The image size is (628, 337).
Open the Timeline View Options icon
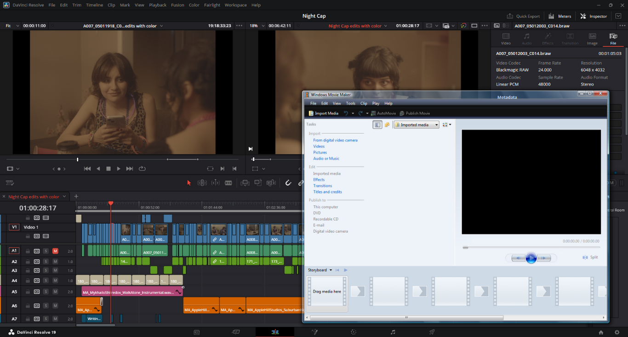(10, 183)
